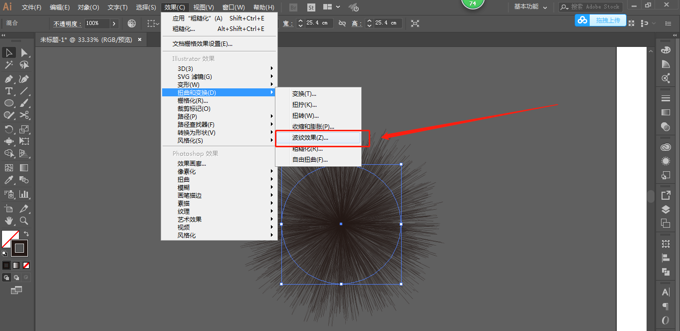Click 文档栅格效果设置(E)... entry

coord(219,43)
